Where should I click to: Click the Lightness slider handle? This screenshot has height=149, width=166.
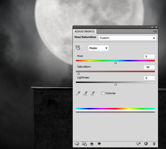point(115,84)
